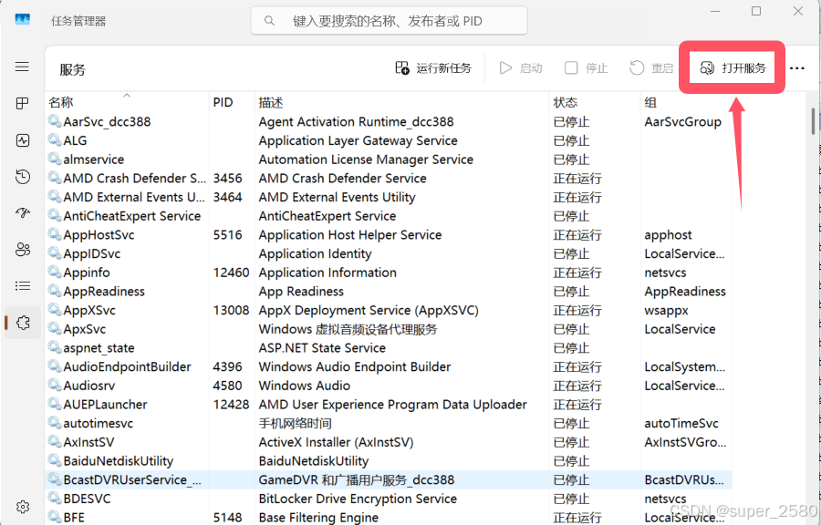
Task: Click the 启动 start service button
Action: 521,68
